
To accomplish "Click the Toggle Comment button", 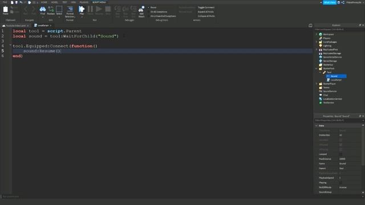I will click(206, 7).
